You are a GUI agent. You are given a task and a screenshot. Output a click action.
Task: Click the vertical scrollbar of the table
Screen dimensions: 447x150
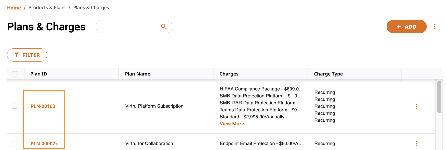pyautogui.click(x=439, y=97)
